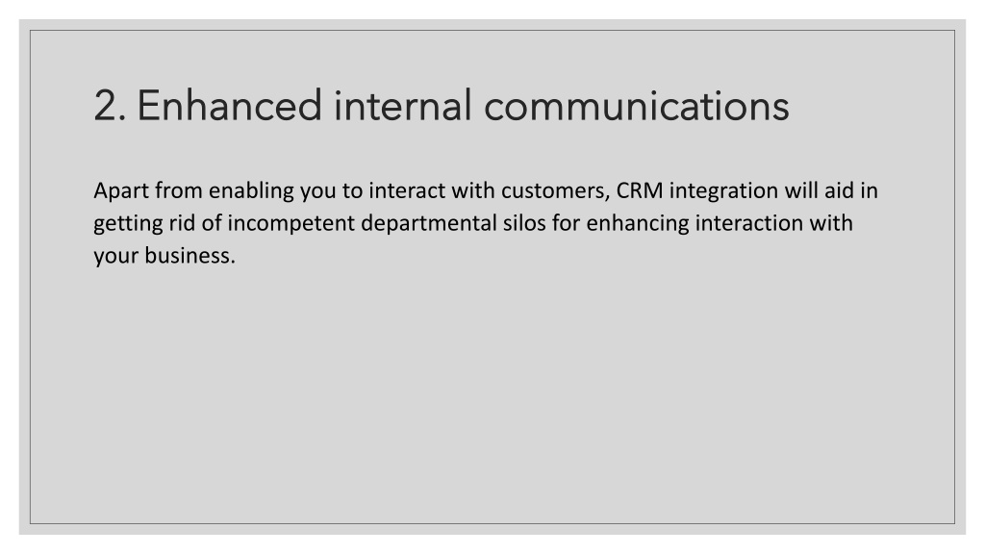The height and width of the screenshot is (554, 985).
Task: Click the word 'Enhanced' in the heading
Action: [x=229, y=106]
